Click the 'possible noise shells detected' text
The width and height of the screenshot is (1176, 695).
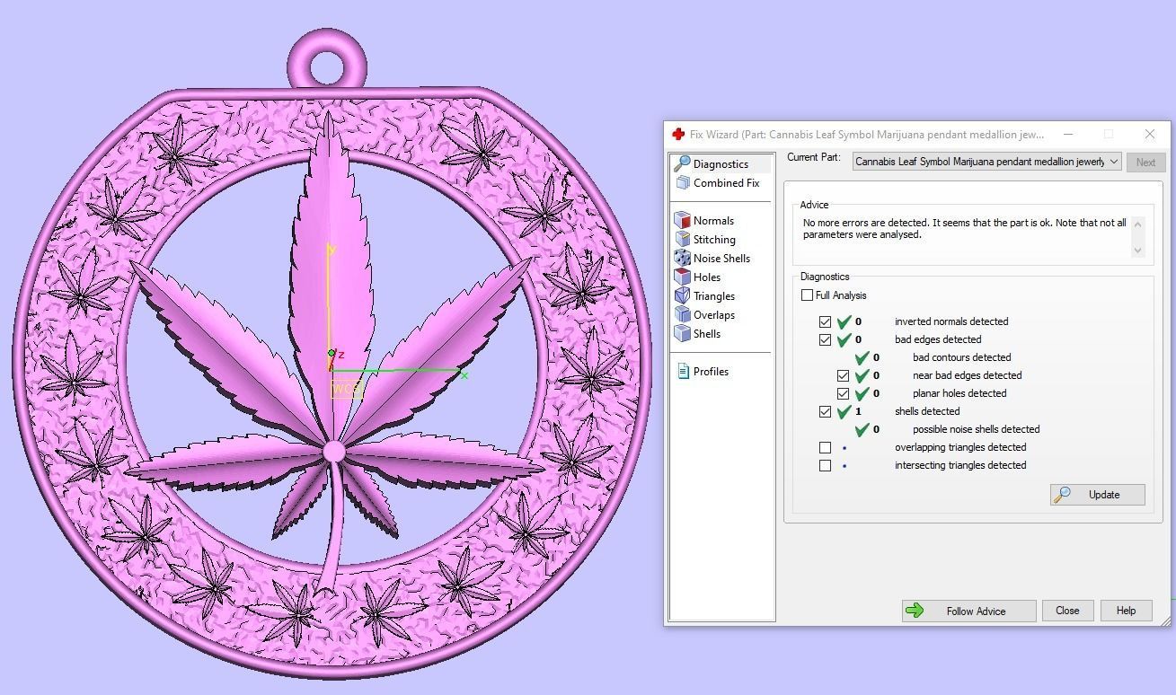(976, 429)
